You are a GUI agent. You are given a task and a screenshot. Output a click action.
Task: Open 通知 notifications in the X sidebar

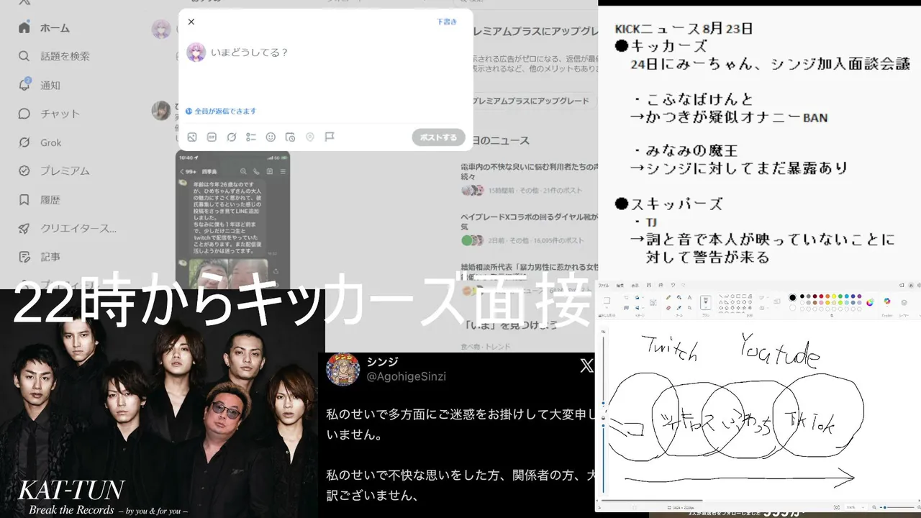[x=40, y=85]
